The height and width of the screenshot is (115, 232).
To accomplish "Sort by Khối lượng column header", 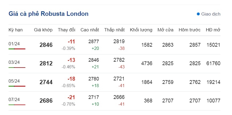I will pyautogui.click(x=141, y=30).
